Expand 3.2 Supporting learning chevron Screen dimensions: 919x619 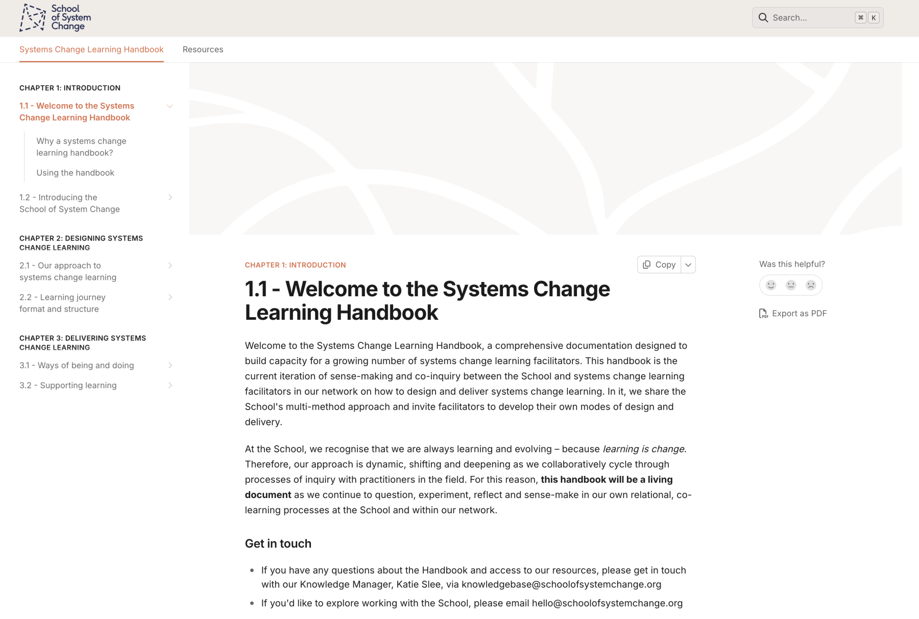point(170,385)
